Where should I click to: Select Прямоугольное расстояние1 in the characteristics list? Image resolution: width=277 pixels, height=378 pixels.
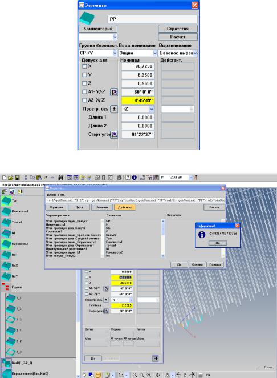[67, 249]
